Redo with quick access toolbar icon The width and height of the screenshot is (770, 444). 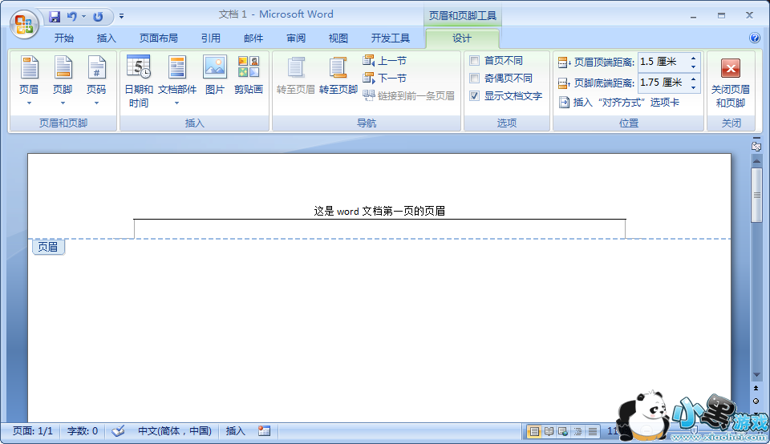(x=98, y=17)
